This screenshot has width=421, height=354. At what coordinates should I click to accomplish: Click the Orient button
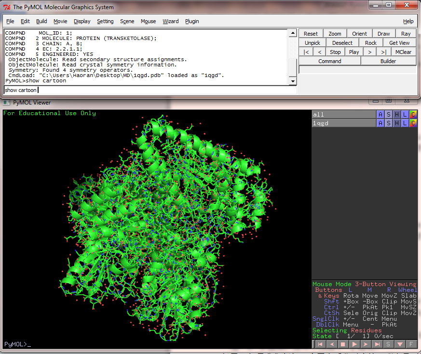360,34
